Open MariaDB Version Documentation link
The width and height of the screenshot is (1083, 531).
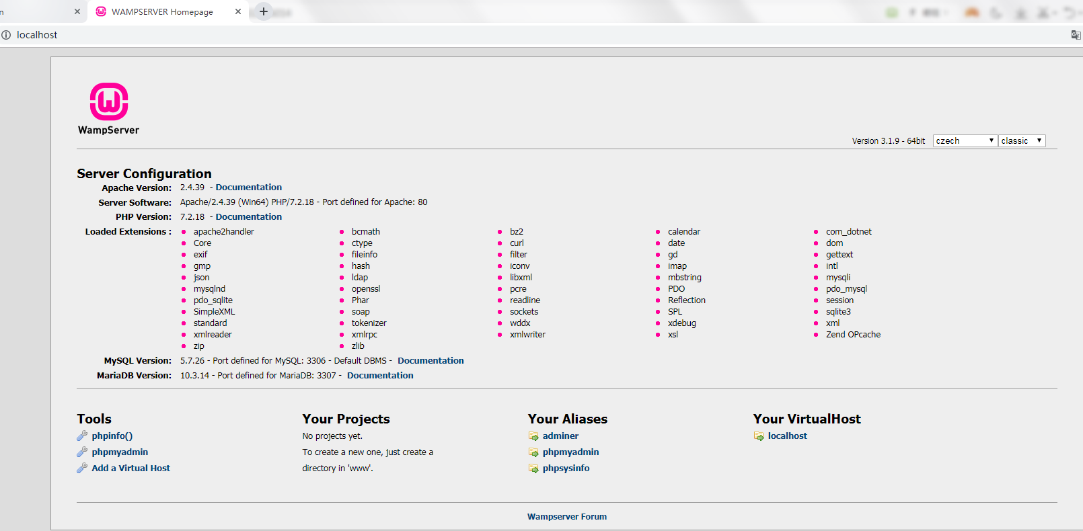380,376
